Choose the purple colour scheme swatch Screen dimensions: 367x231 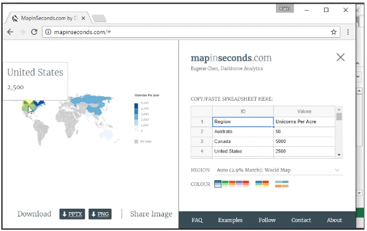point(239,184)
